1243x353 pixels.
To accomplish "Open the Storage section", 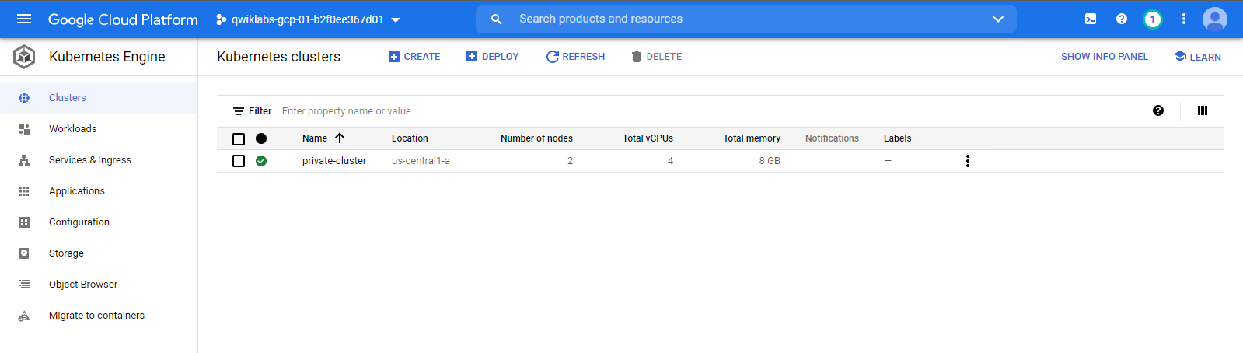I will point(99,253).
